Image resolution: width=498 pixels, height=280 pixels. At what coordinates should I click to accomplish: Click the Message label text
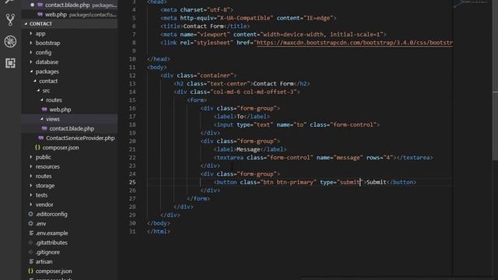click(248, 149)
